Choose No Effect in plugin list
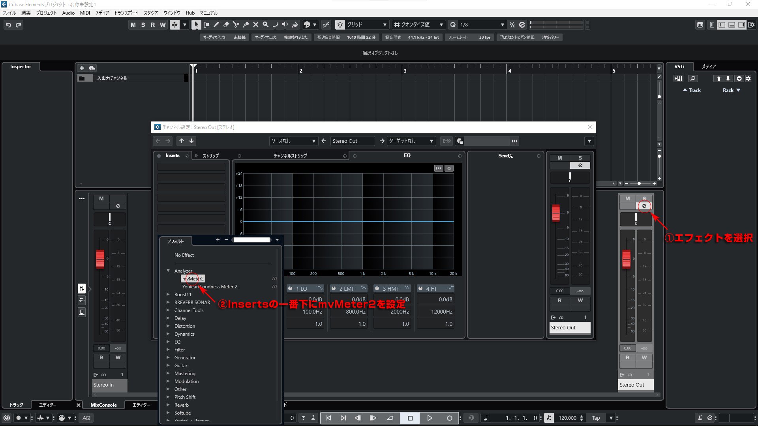Screen dimensions: 758x426 pos(184,255)
